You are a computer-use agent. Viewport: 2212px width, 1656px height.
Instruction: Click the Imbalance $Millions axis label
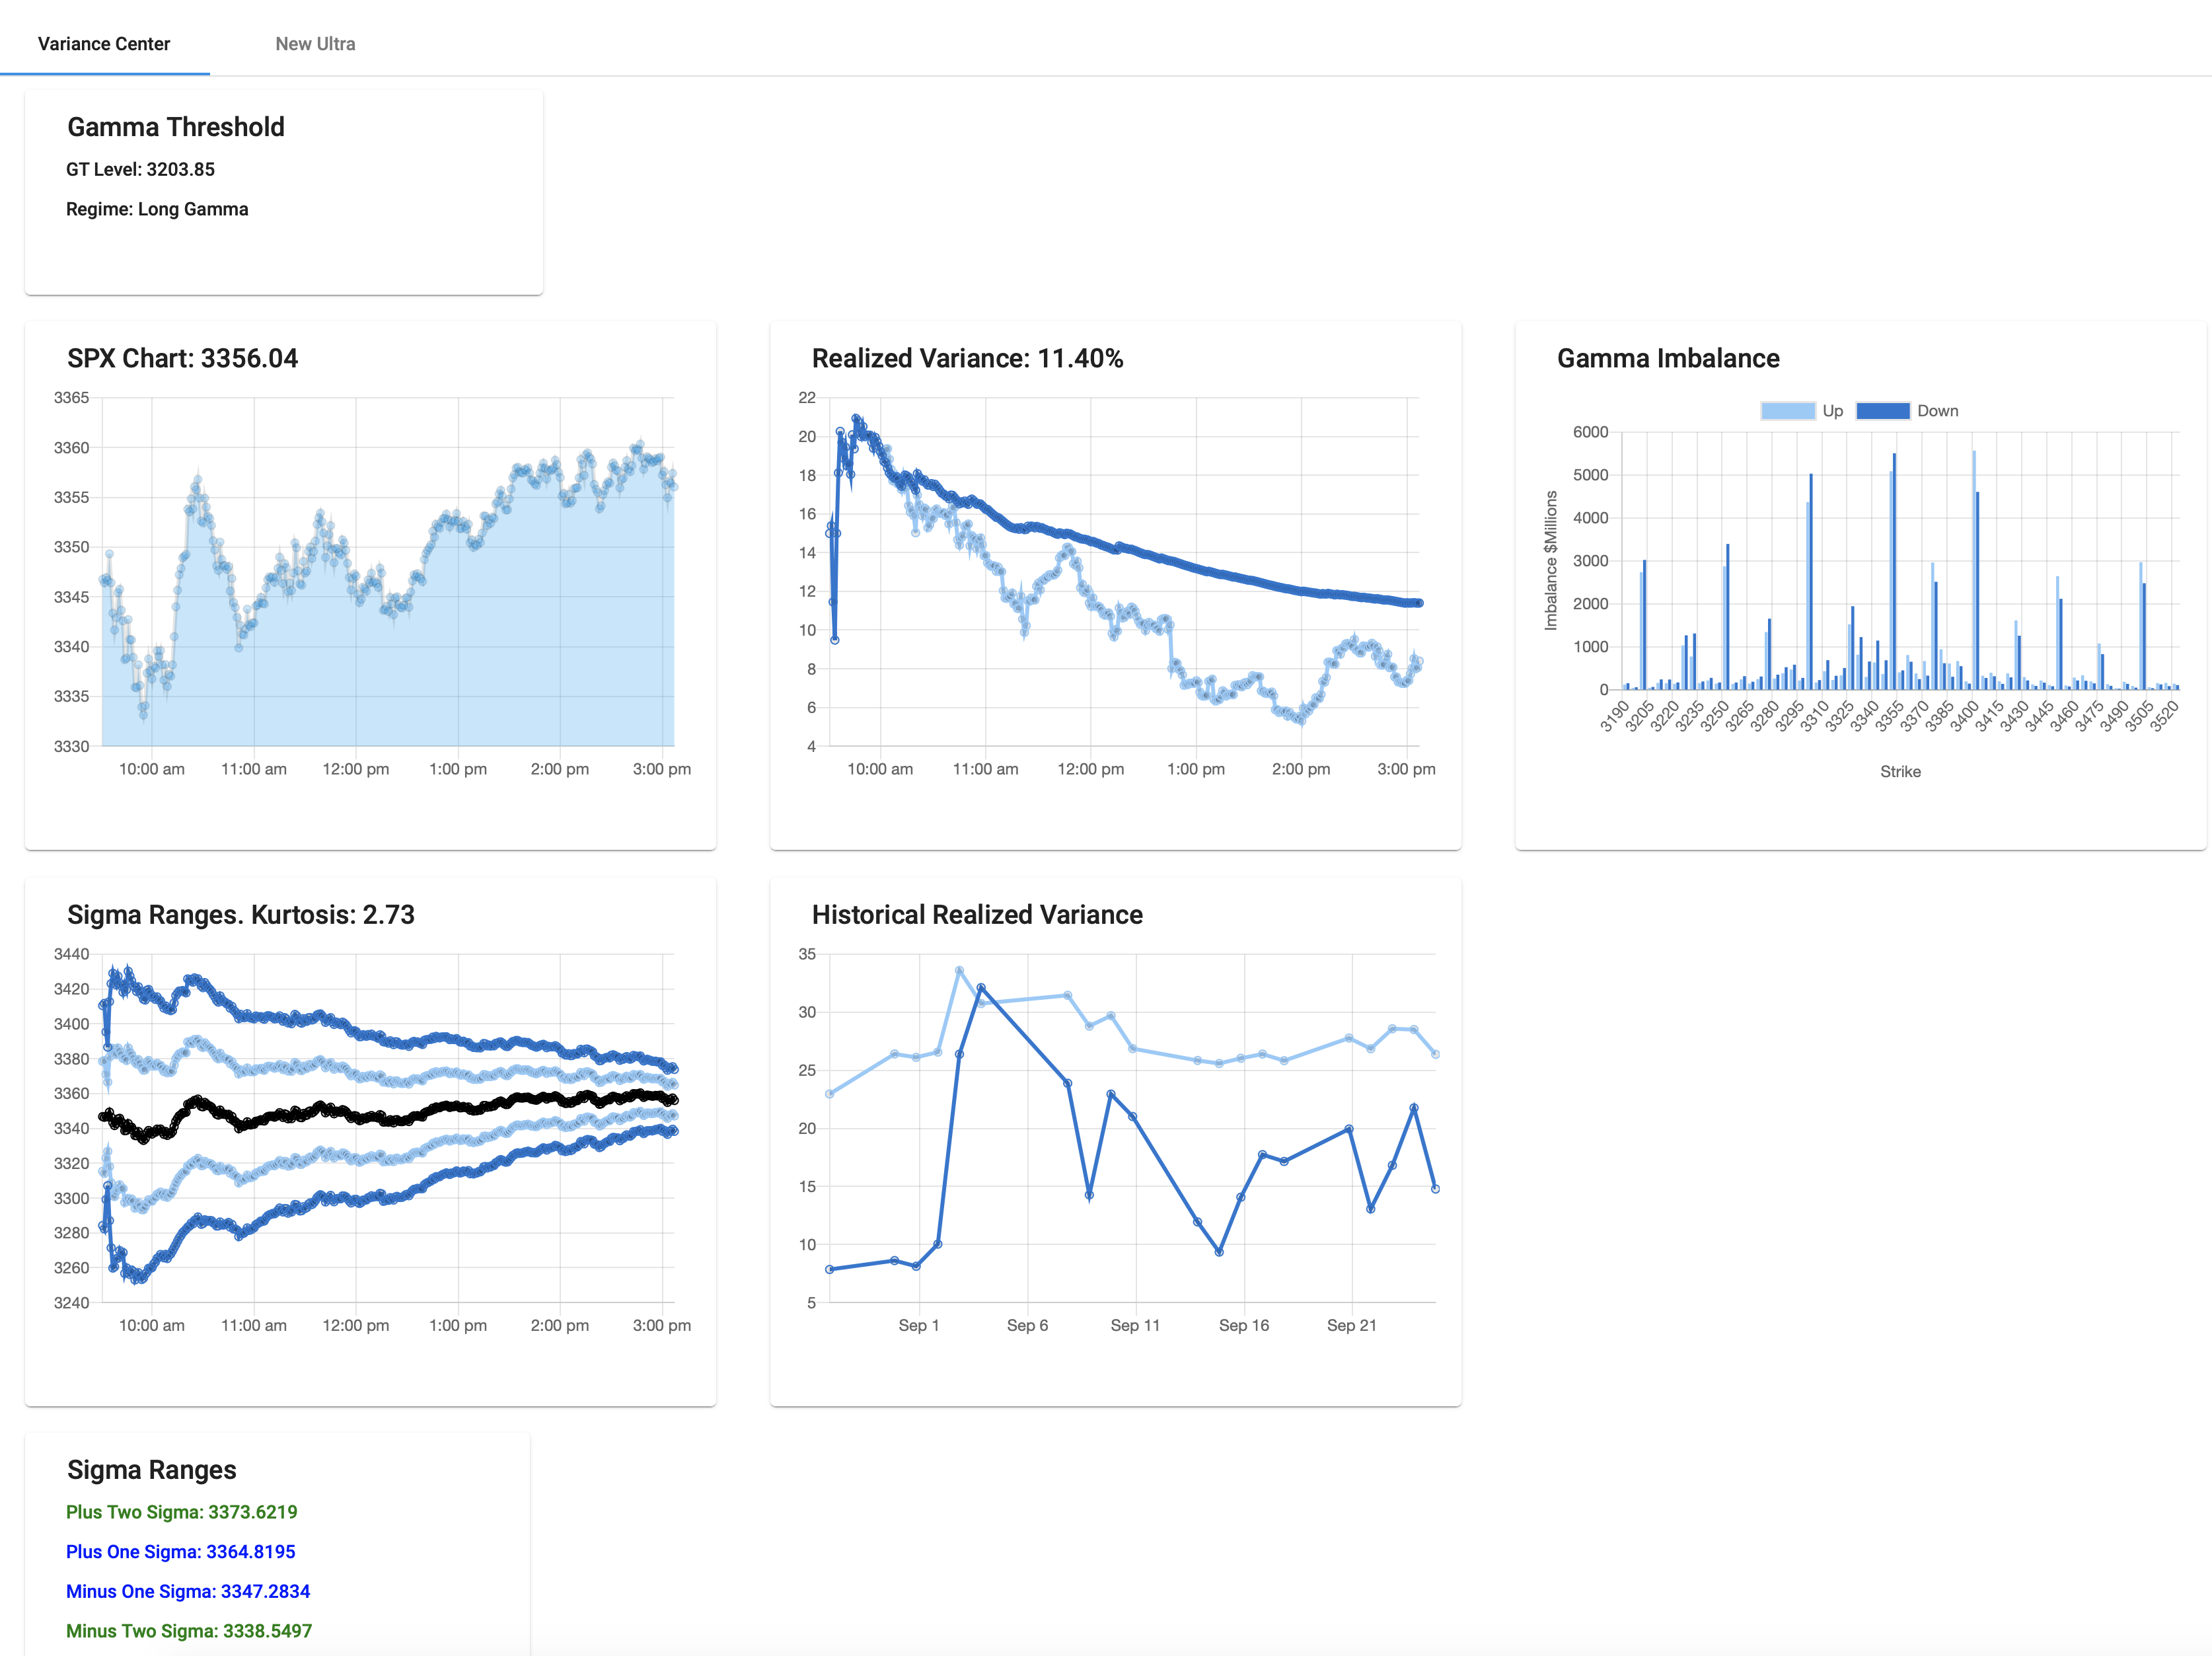coord(1551,560)
